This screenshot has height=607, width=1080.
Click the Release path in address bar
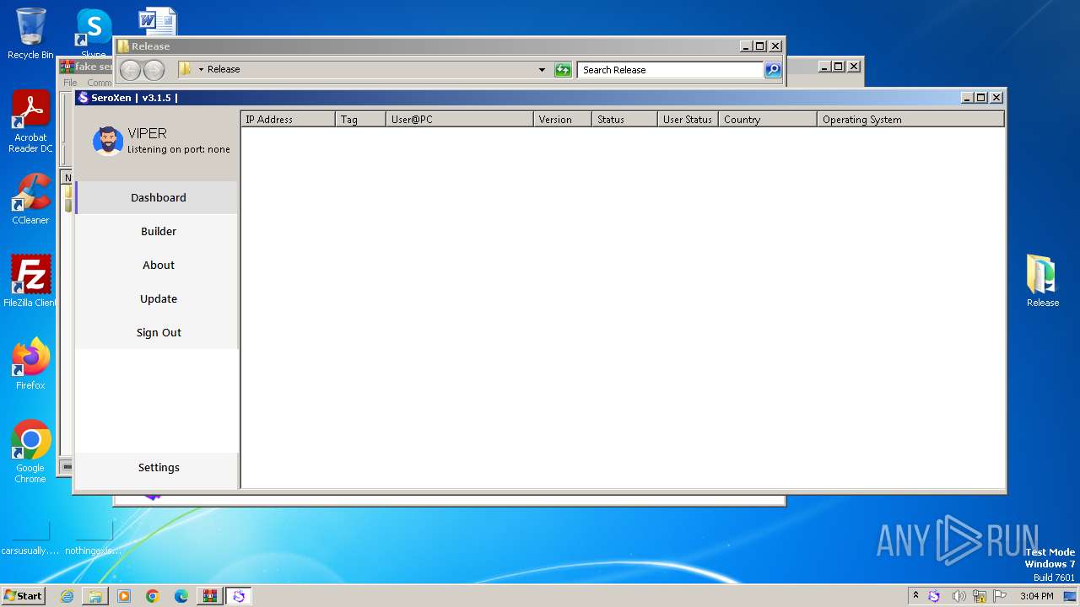pyautogui.click(x=224, y=69)
